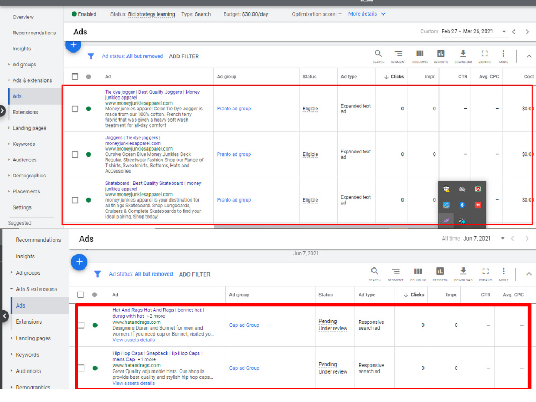Check the Joggers | Tie dye joggers ad checkbox
This screenshot has width=536, height=402.
[75, 154]
